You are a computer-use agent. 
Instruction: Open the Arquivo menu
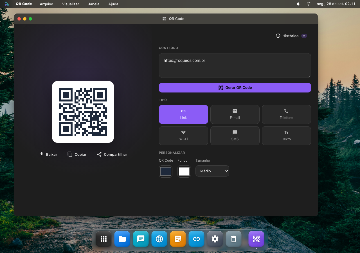[x=46, y=4]
